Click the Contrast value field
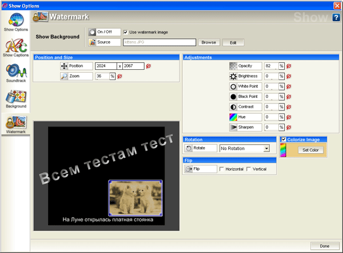This screenshot has height=253, width=343. [x=271, y=107]
